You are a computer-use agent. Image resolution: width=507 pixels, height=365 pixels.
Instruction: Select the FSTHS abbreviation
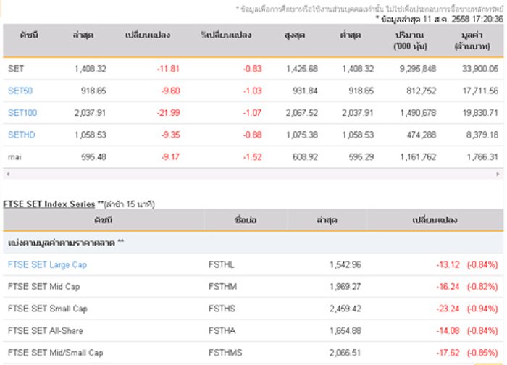click(222, 309)
